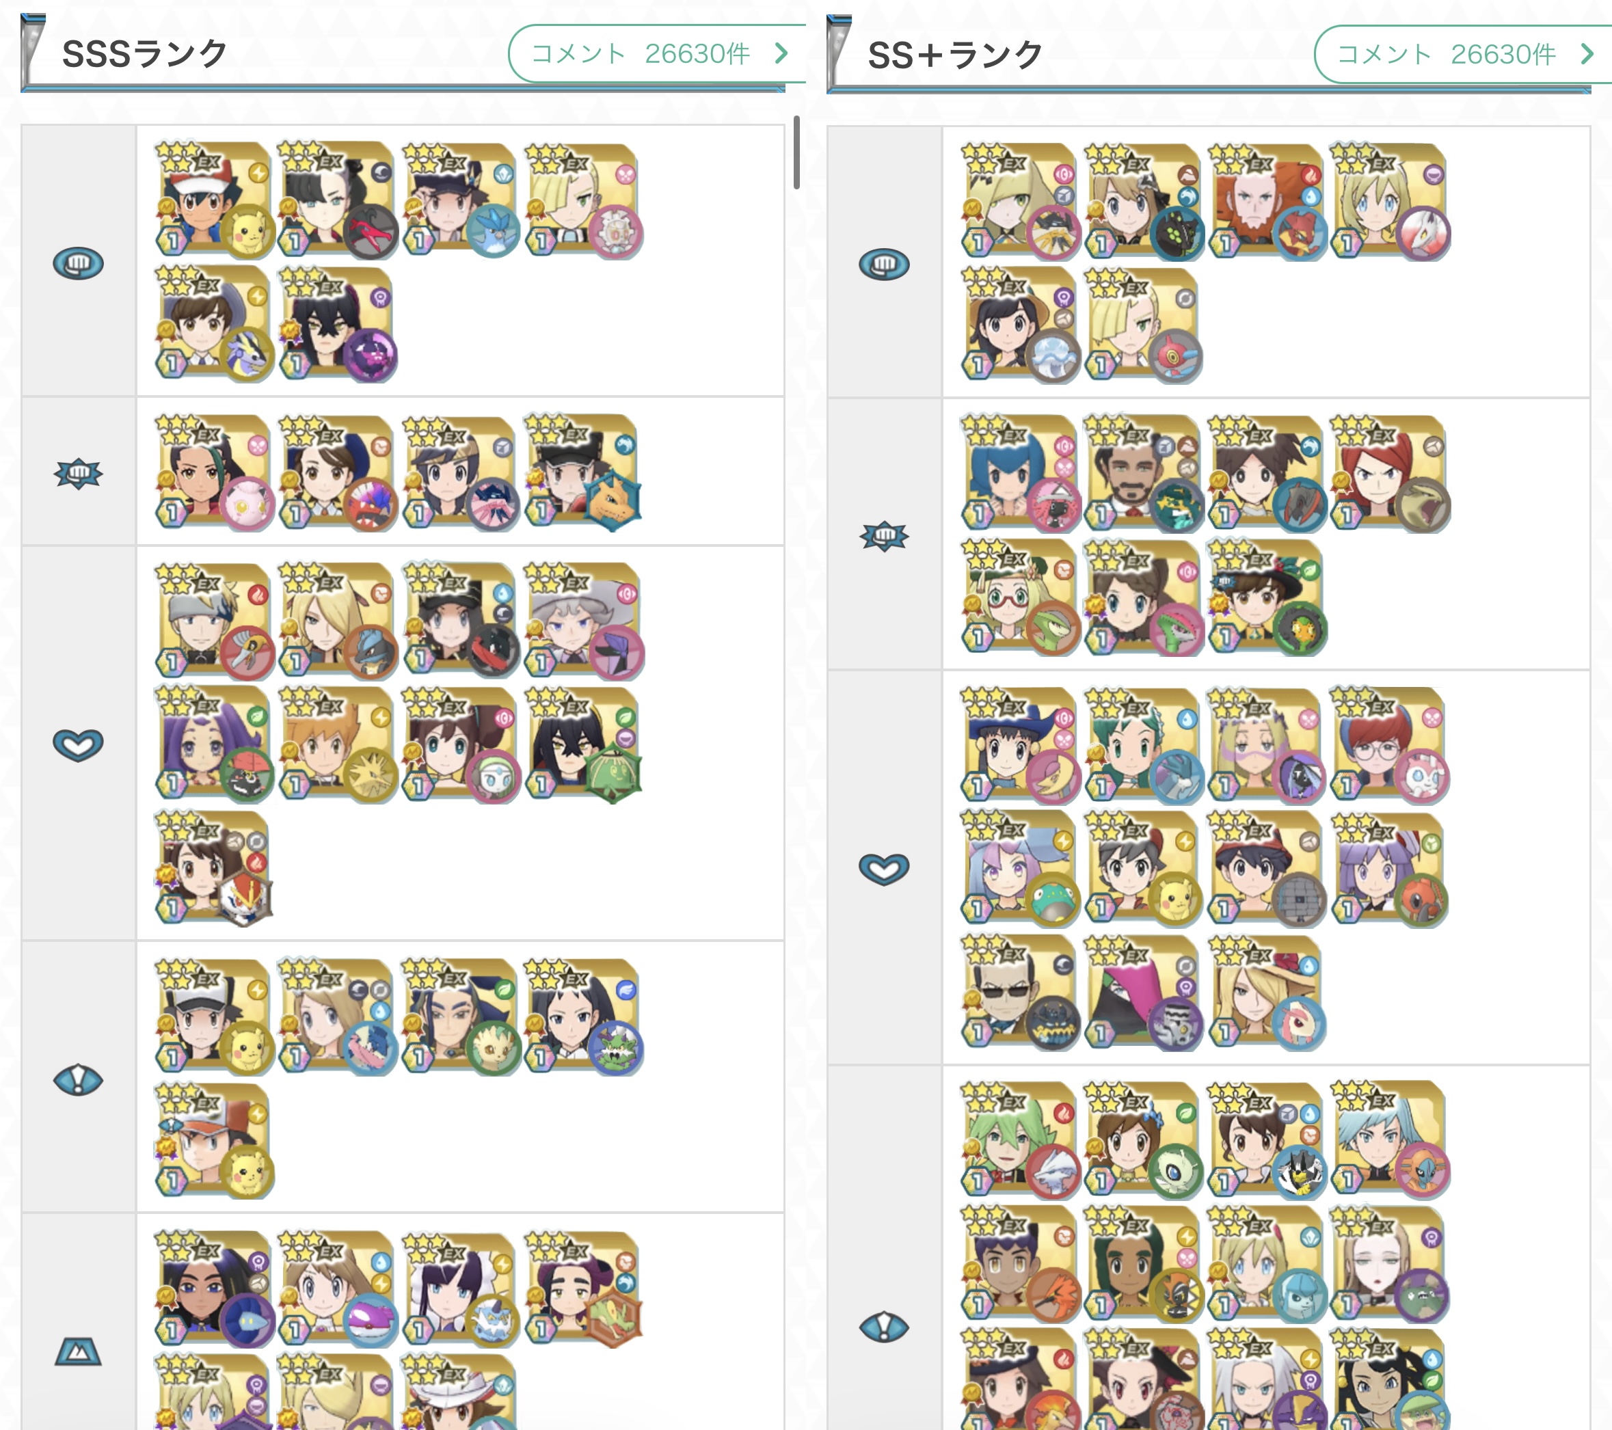Click the SS+ rank chevron arrow
This screenshot has width=1612, height=1430.
coord(1587,55)
